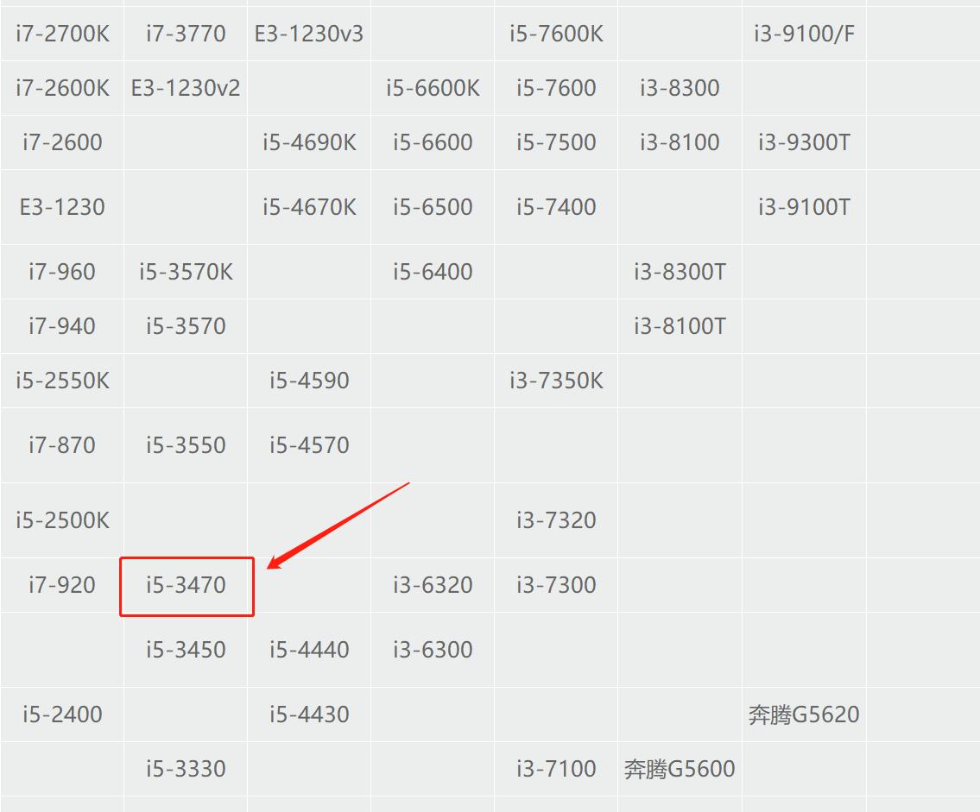Viewport: 980px width, 812px height.
Task: Click the i7-2600 cell
Action: pyautogui.click(x=62, y=142)
